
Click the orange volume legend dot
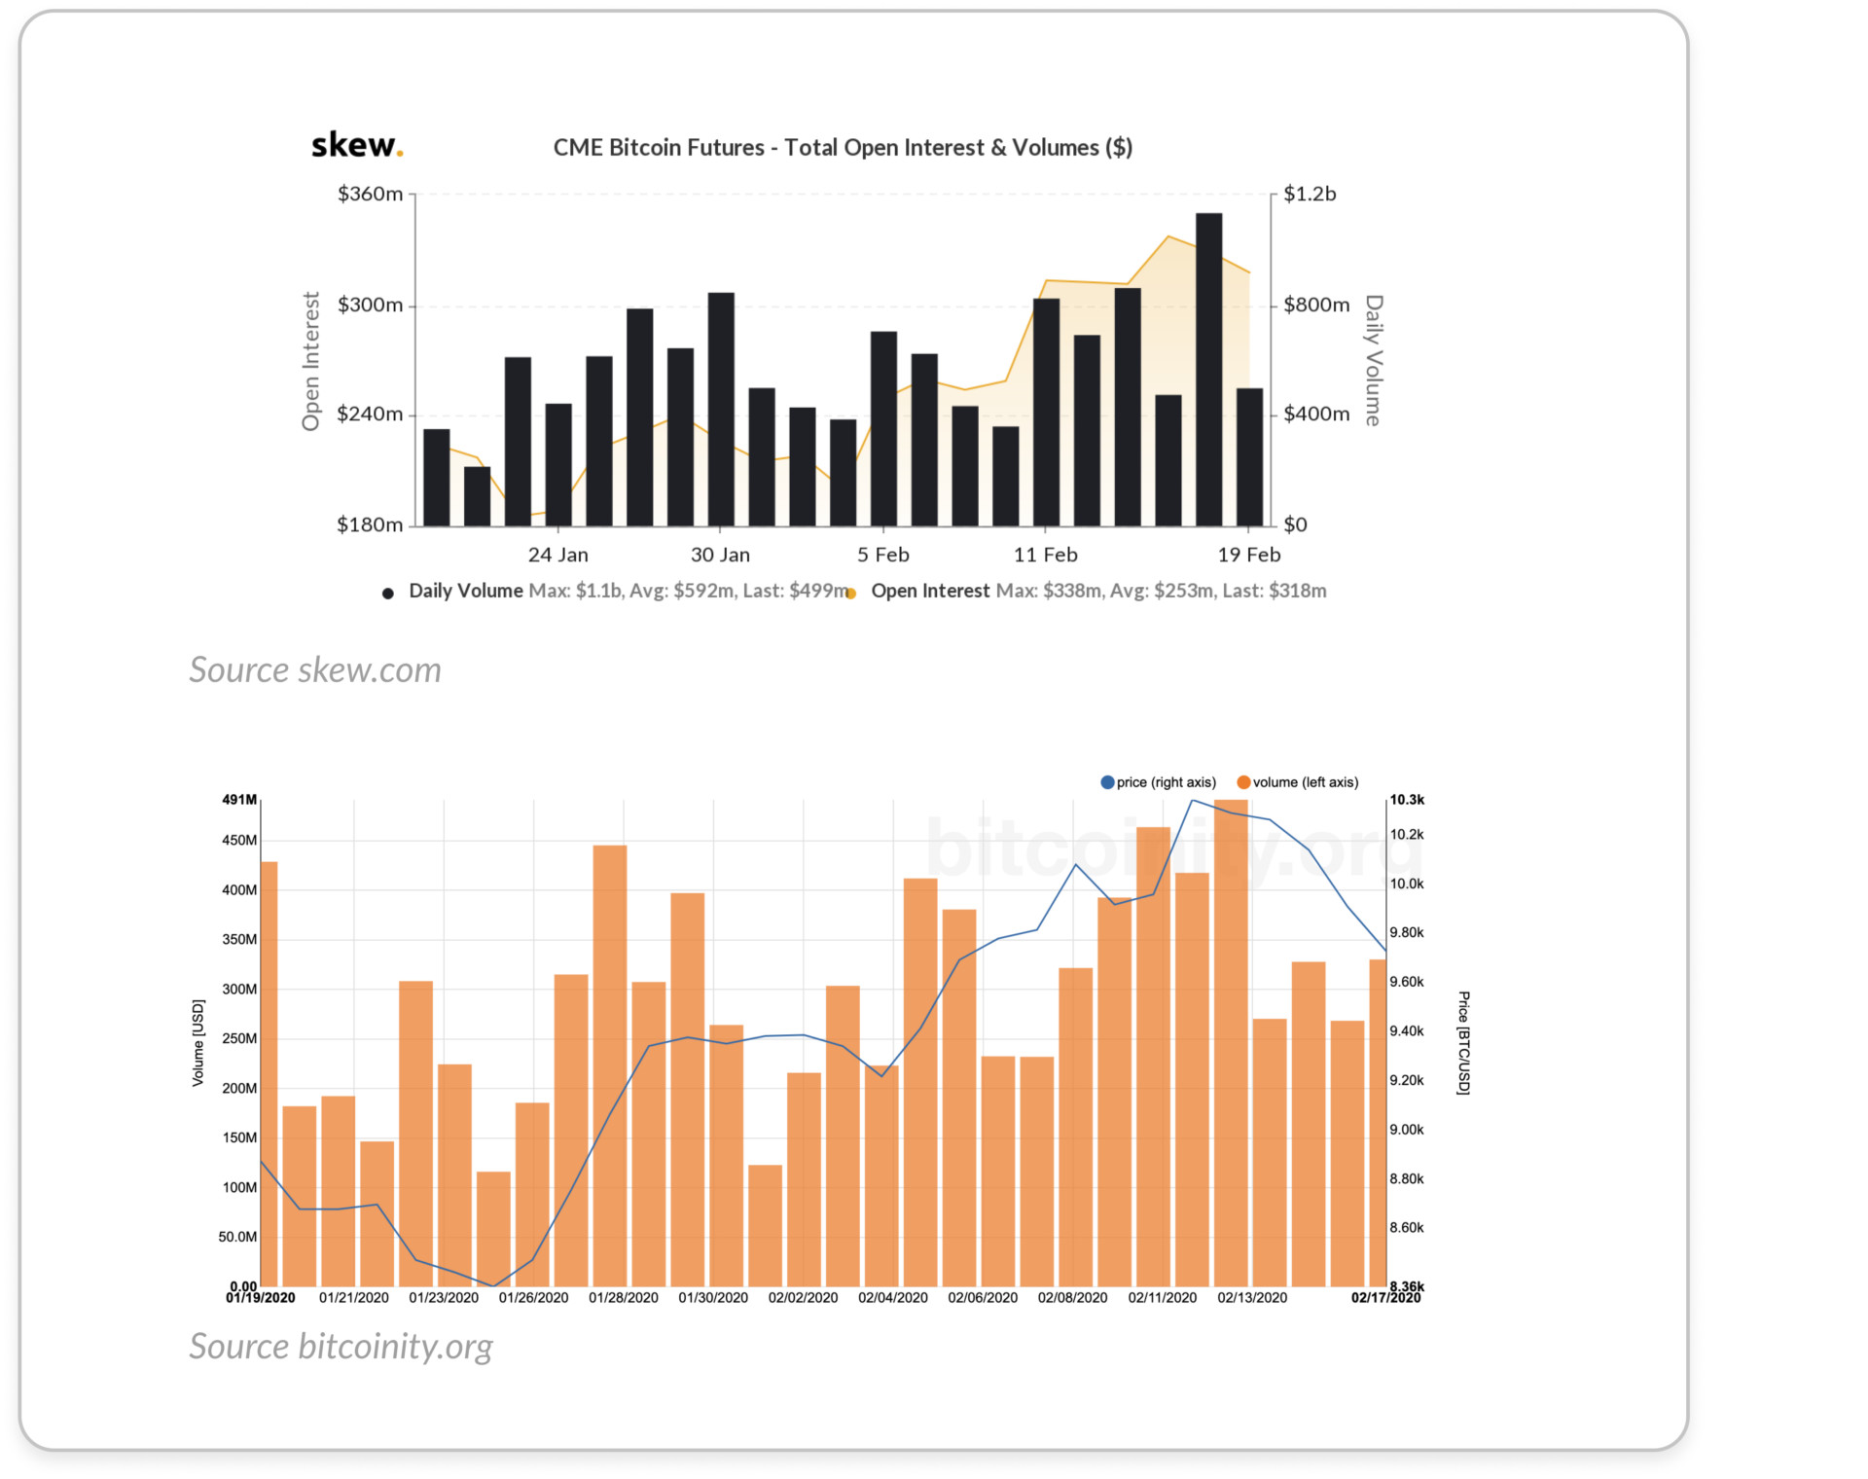point(1243,782)
